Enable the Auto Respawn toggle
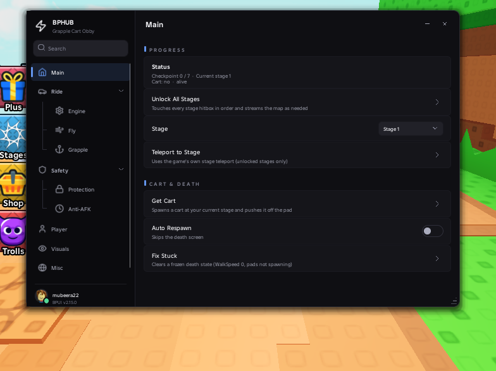The image size is (496, 371). click(x=433, y=231)
